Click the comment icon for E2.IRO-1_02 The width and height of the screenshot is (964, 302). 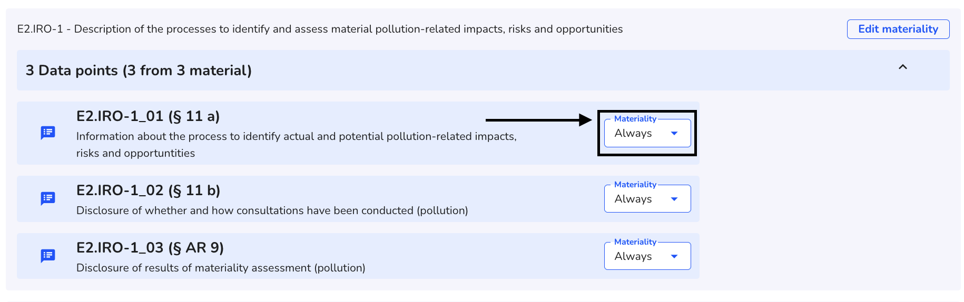pyautogui.click(x=48, y=198)
